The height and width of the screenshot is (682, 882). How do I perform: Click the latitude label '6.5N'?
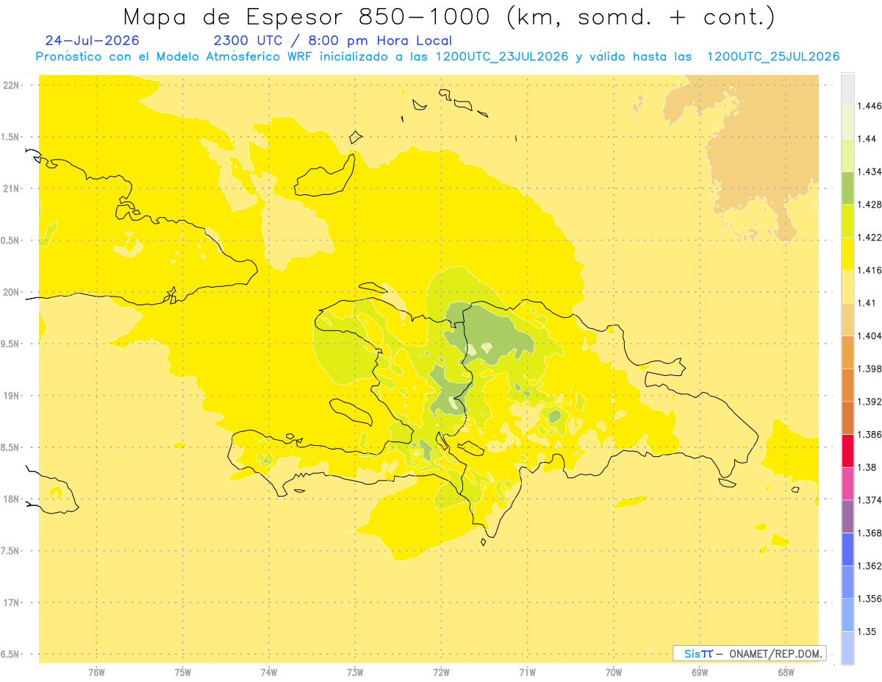[x=11, y=654]
